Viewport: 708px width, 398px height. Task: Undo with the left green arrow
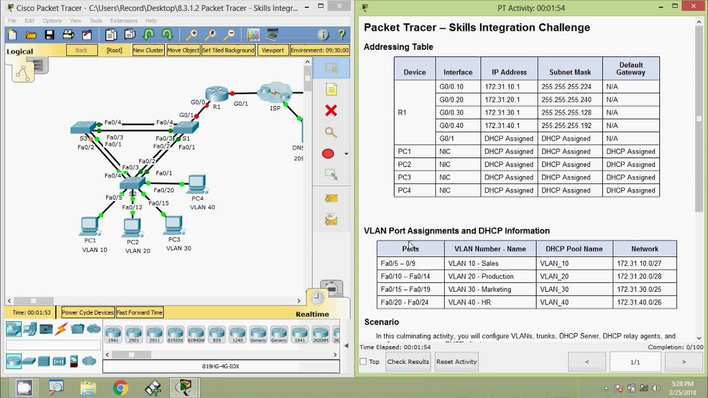click(148, 35)
